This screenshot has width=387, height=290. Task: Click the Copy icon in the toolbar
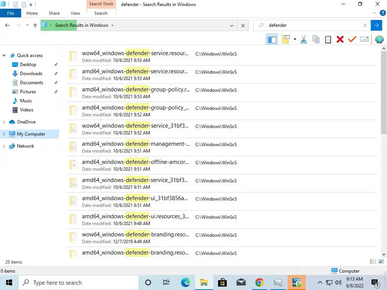pyautogui.click(x=316, y=39)
